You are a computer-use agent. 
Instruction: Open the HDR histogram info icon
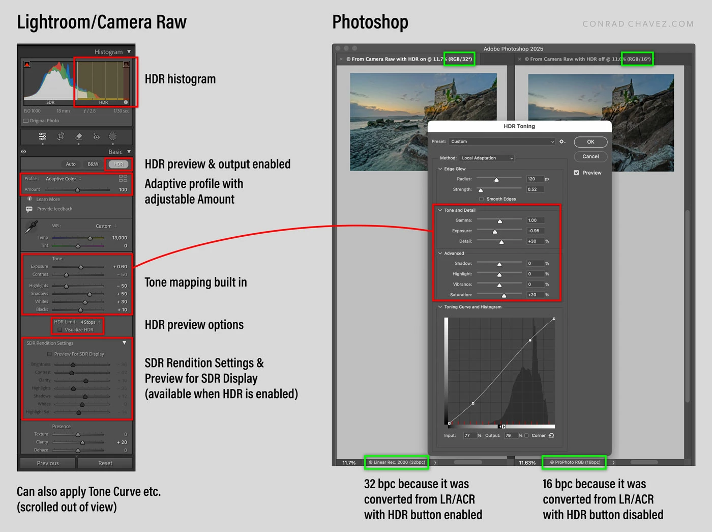tap(126, 102)
